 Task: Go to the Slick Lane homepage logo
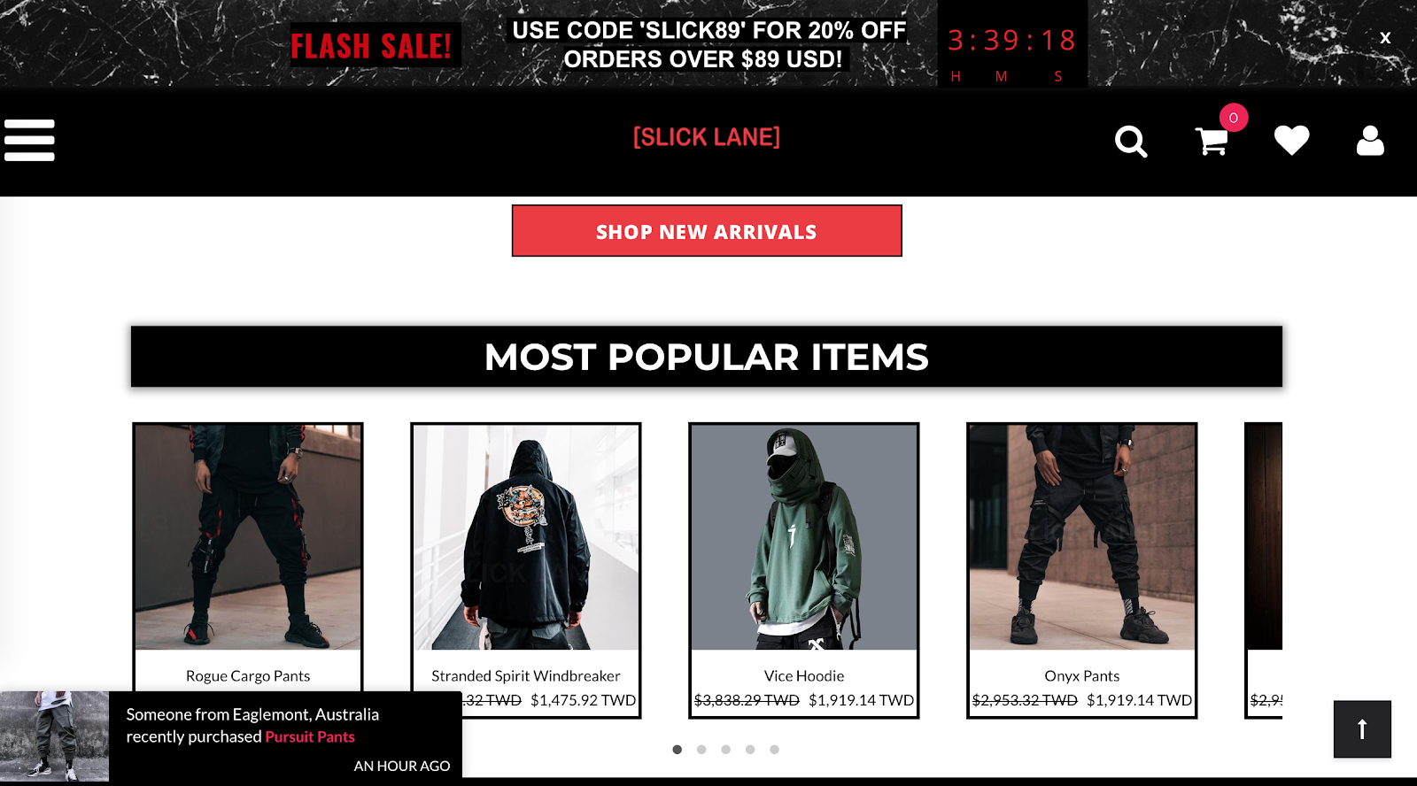click(x=707, y=137)
